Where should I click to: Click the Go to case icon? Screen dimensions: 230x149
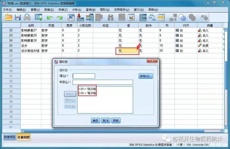click(71, 17)
